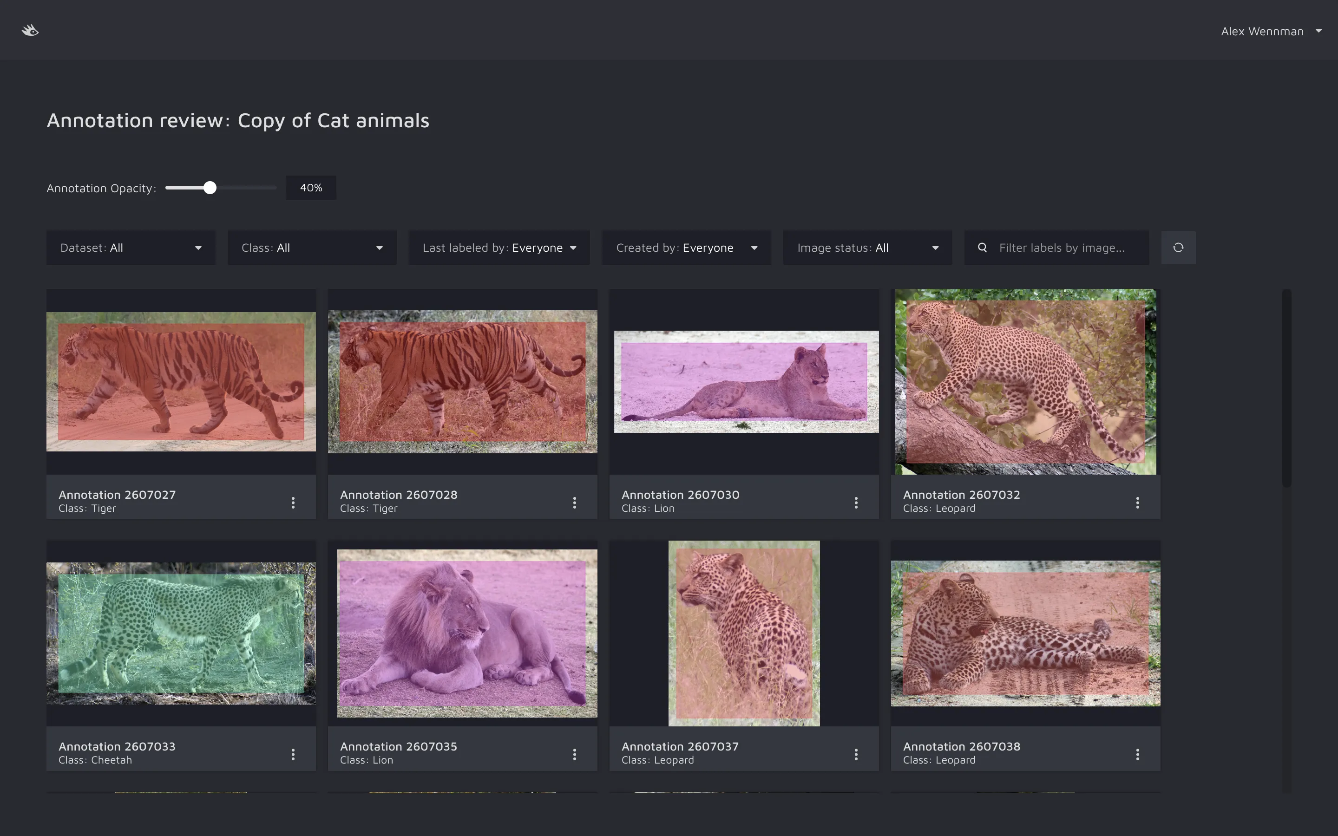Click the Annotation Opacity slider handle
The image size is (1338, 836).
tap(210, 188)
